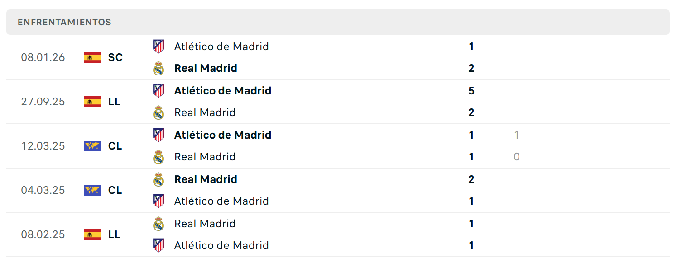Click SC competition label

click(115, 57)
